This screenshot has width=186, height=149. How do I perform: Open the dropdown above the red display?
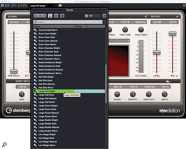click(119, 41)
